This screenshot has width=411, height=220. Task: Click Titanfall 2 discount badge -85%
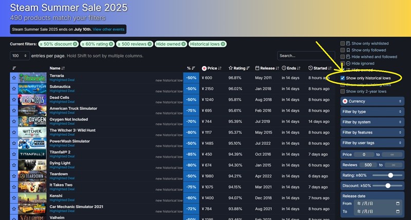[x=191, y=154]
